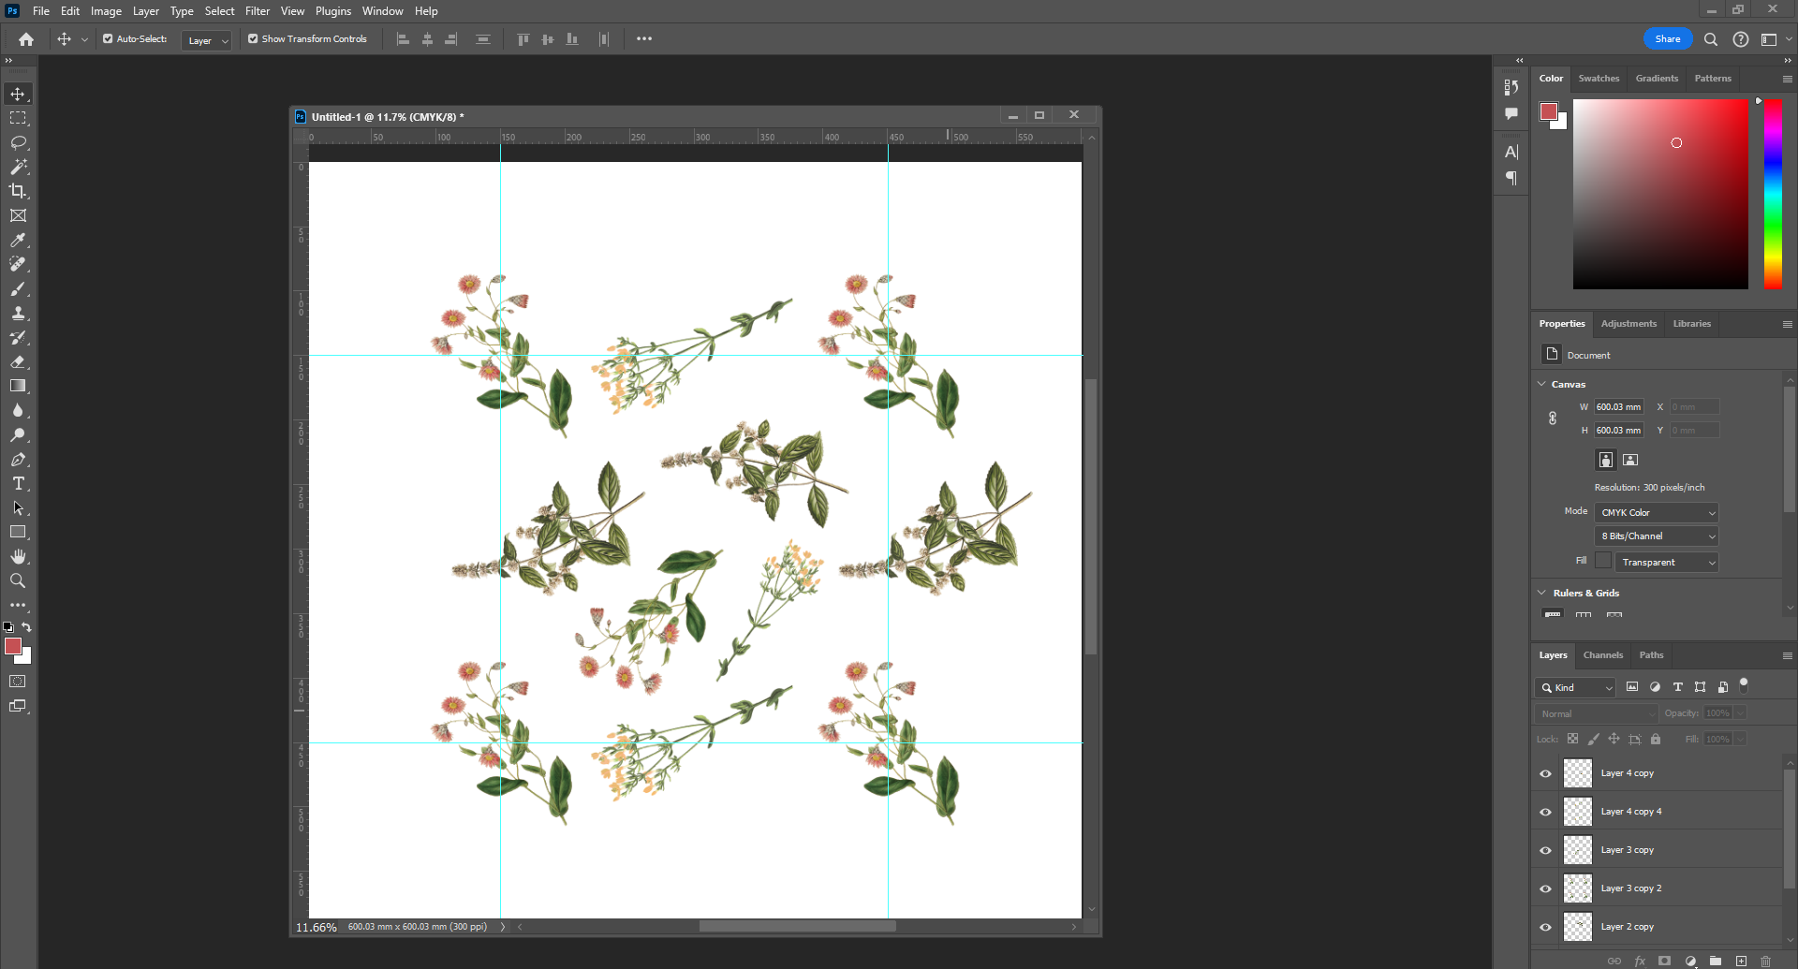1798x969 pixels.
Task: Hide the Layer 3 copy 2 layer
Action: [1545, 888]
